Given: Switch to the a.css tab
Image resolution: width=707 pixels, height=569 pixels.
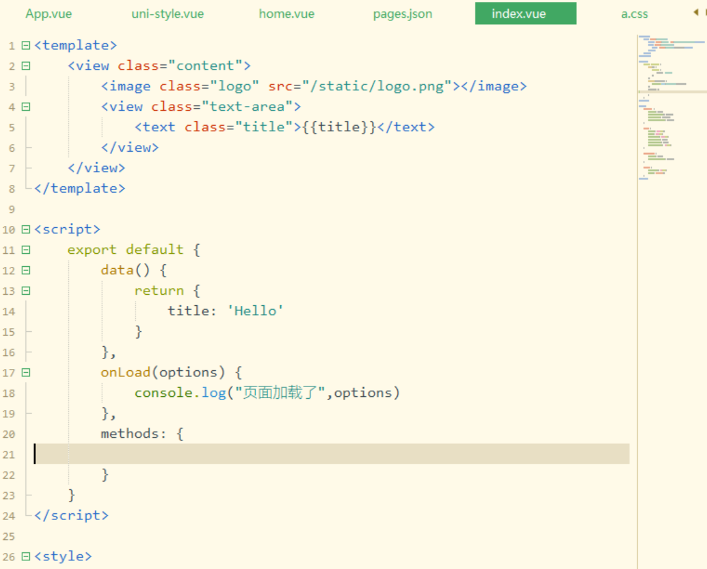Looking at the screenshot, I should pyautogui.click(x=635, y=14).
